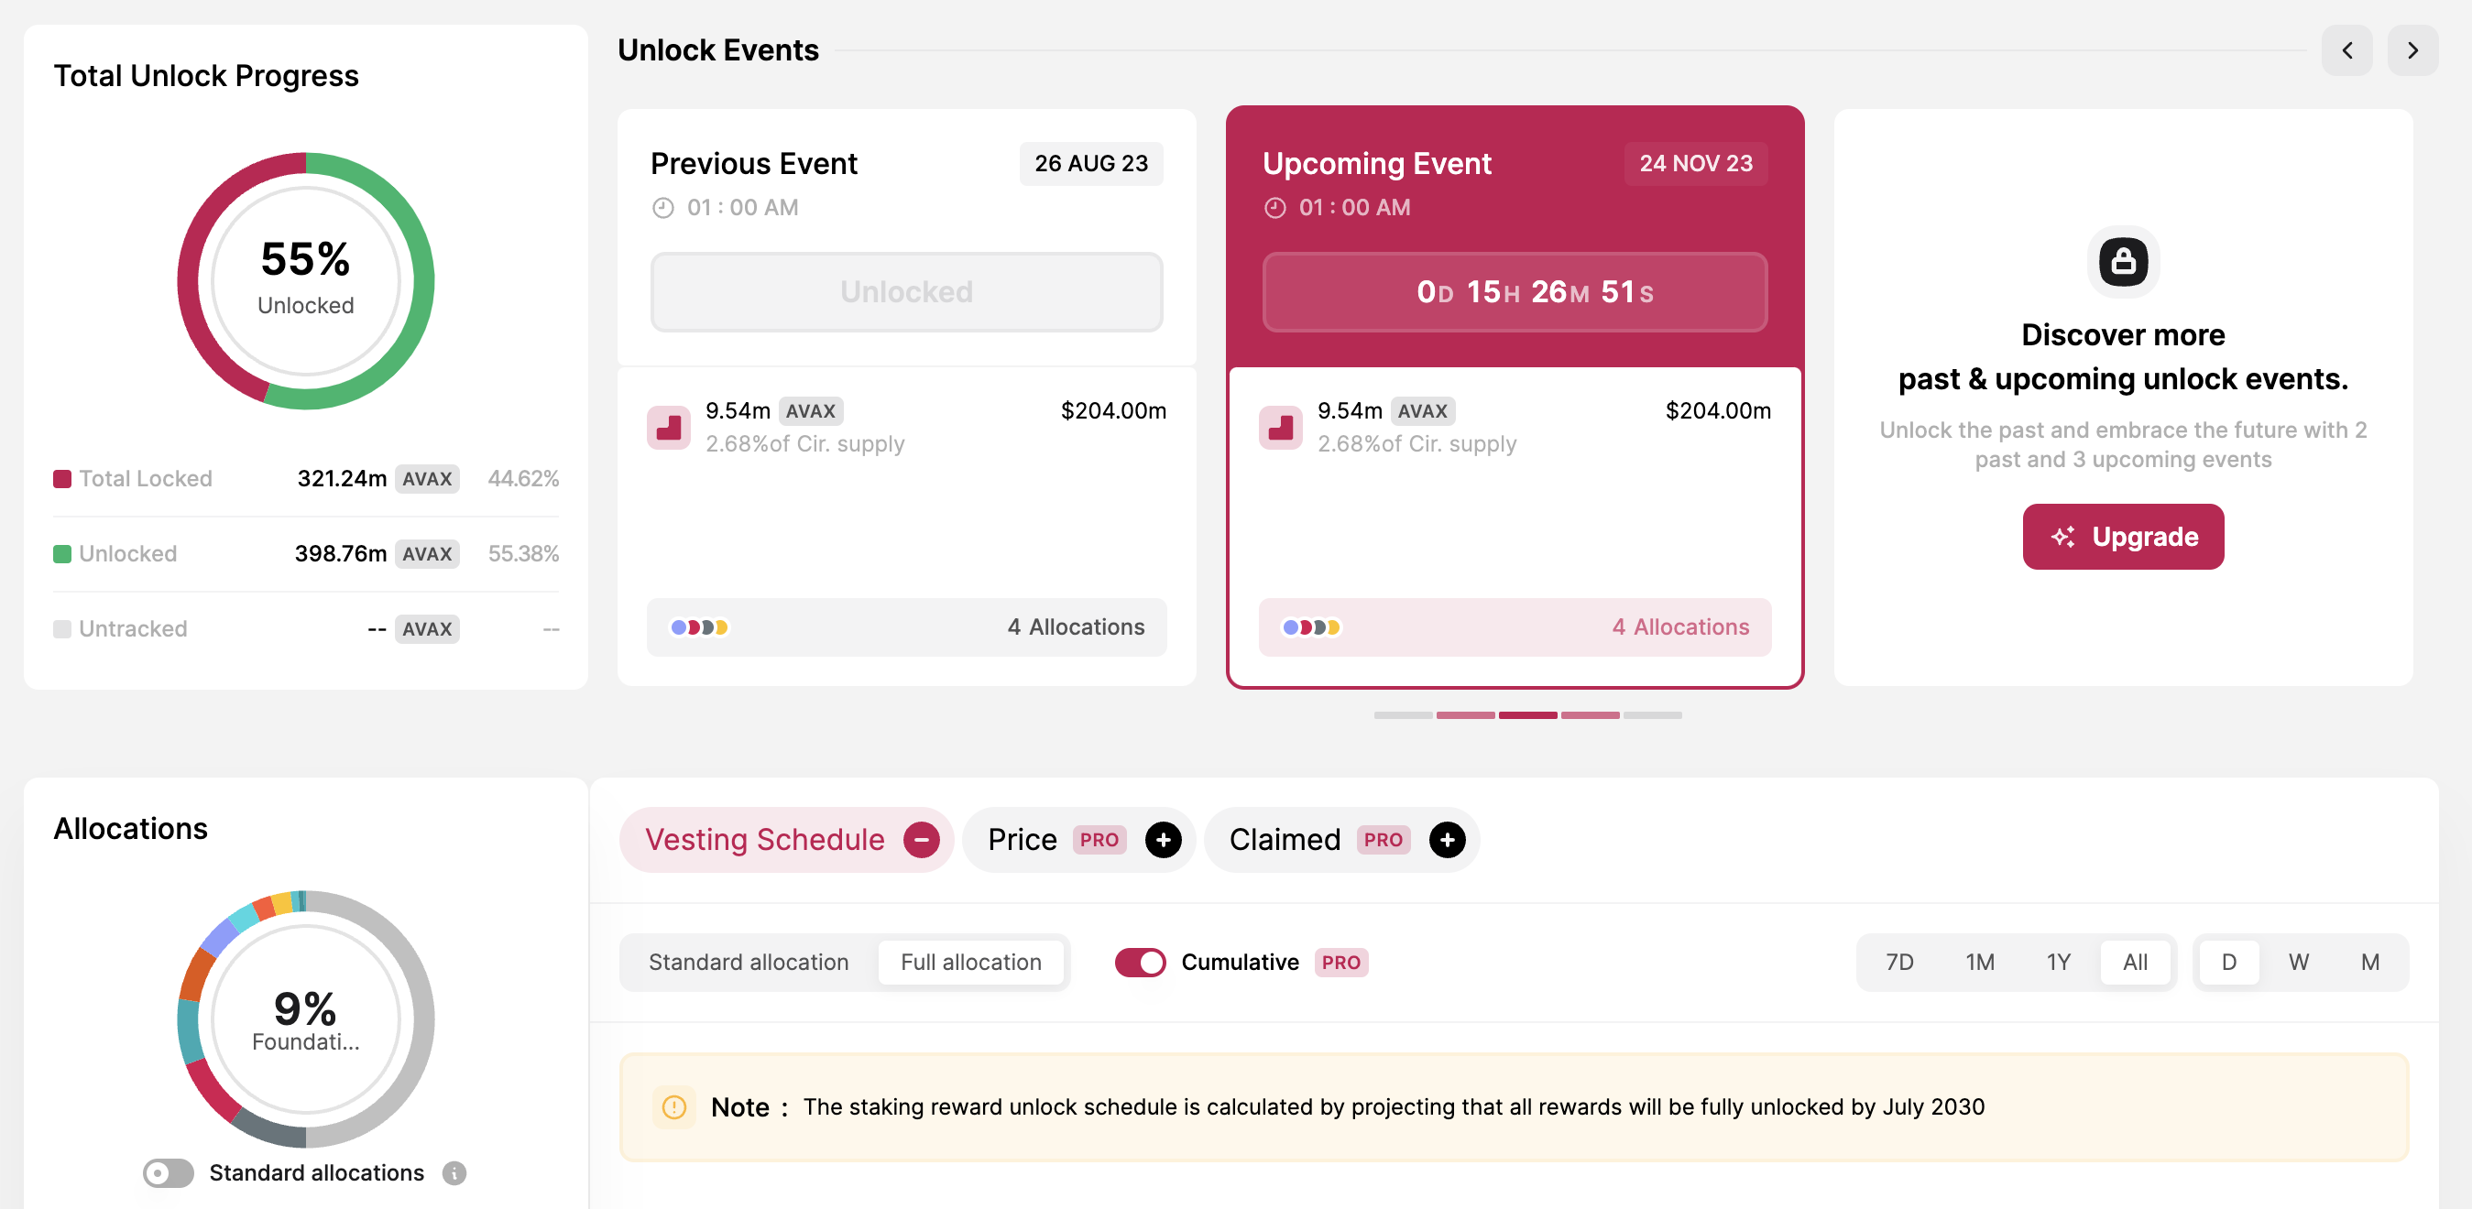Collapse Vesting Schedule with its minus button
This screenshot has width=2472, height=1209.
(x=923, y=840)
